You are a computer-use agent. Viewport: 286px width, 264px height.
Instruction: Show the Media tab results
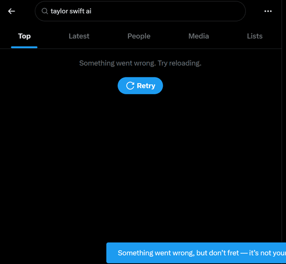click(199, 36)
